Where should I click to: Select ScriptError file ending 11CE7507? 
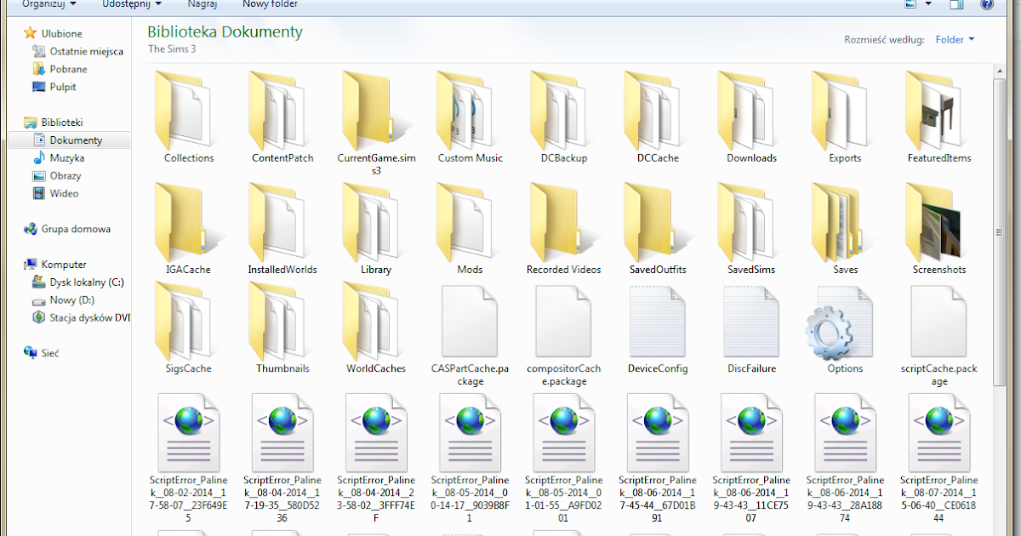click(751, 457)
